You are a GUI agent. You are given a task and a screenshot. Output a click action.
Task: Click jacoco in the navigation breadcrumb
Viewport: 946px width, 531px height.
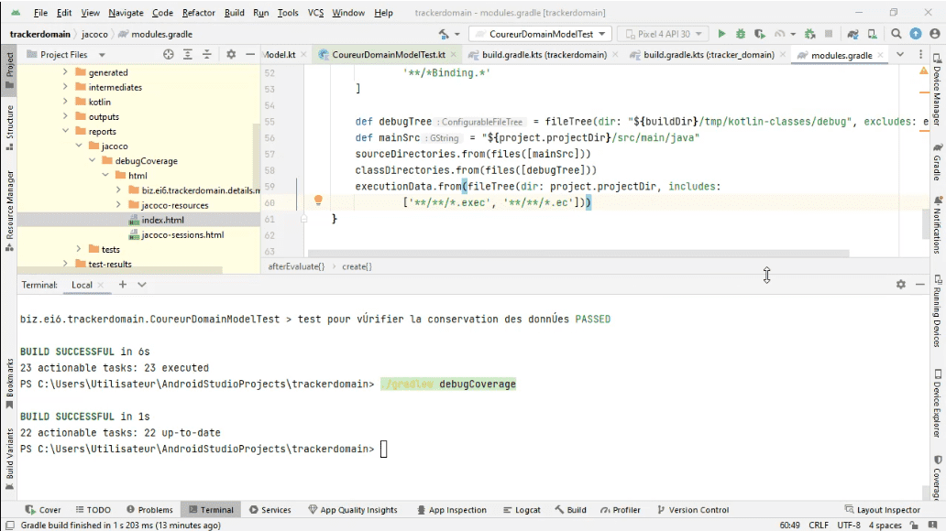(x=93, y=32)
